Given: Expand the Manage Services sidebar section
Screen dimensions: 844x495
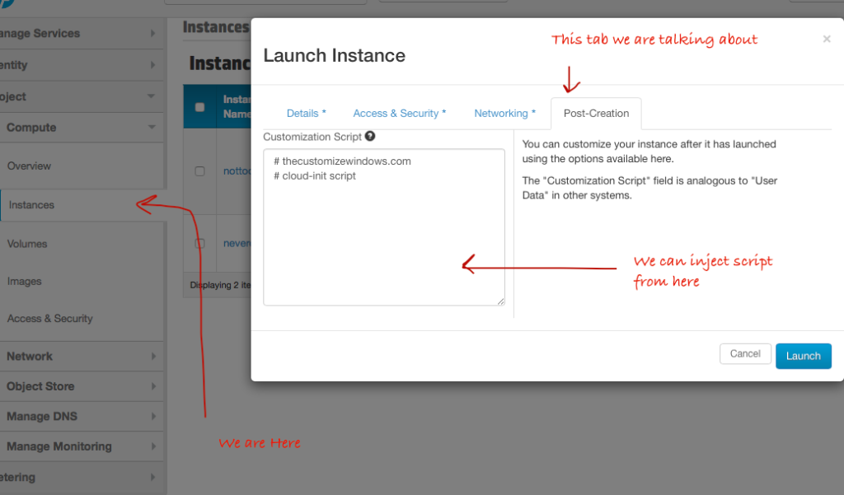Looking at the screenshot, I should point(81,34).
